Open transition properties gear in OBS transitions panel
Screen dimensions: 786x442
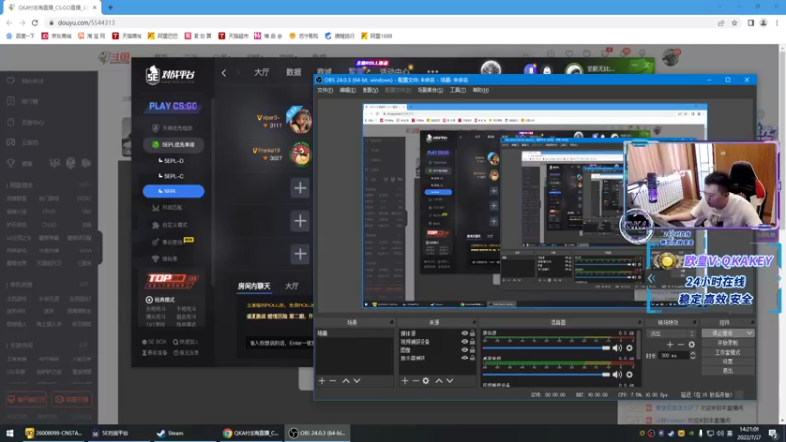692,345
